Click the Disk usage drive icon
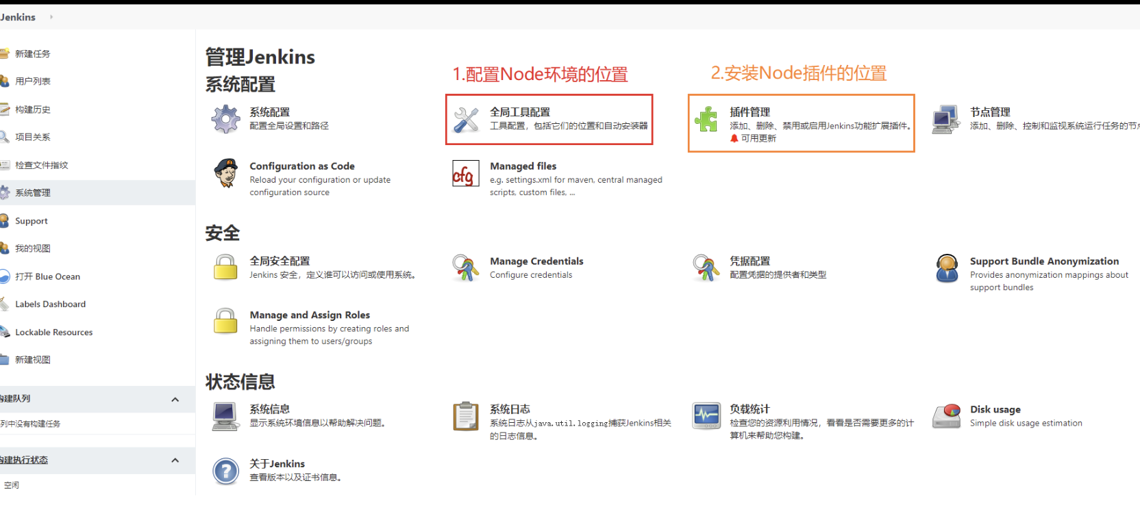The height and width of the screenshot is (520, 1140). [947, 416]
